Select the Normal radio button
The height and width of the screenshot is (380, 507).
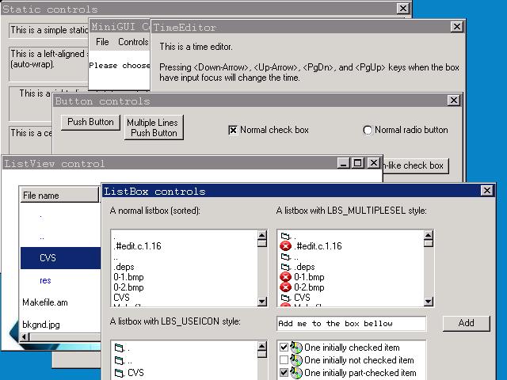368,130
